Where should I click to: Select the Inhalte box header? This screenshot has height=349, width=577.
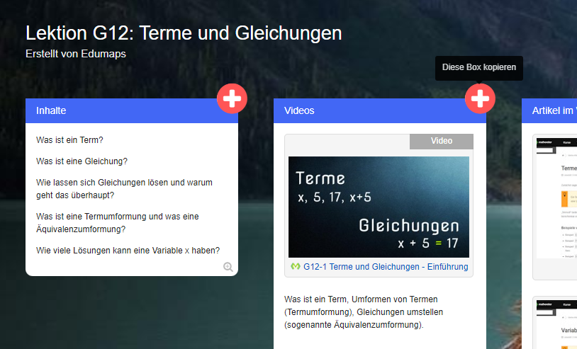132,110
